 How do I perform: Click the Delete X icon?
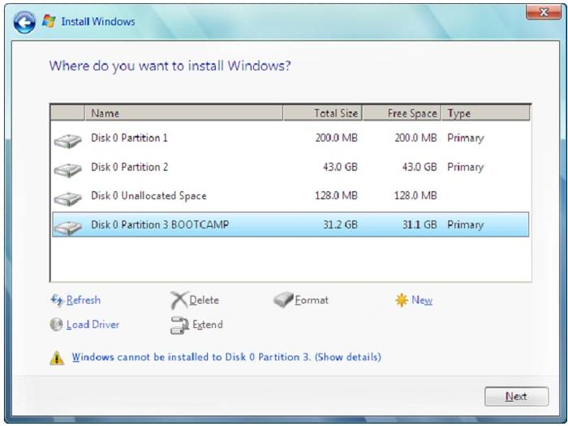coord(179,300)
